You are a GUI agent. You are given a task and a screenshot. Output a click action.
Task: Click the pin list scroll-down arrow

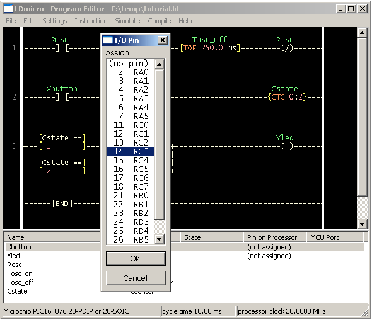pyautogui.click(x=160, y=239)
